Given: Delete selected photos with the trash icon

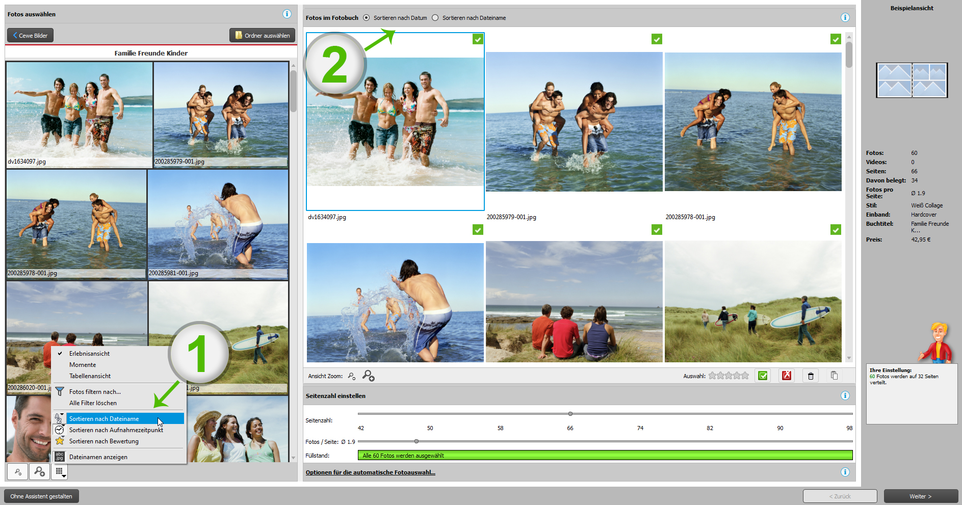Looking at the screenshot, I should pyautogui.click(x=811, y=376).
